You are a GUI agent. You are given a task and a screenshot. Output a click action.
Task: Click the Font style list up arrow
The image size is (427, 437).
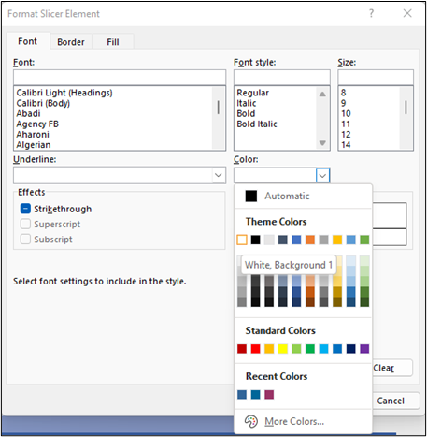(322, 94)
